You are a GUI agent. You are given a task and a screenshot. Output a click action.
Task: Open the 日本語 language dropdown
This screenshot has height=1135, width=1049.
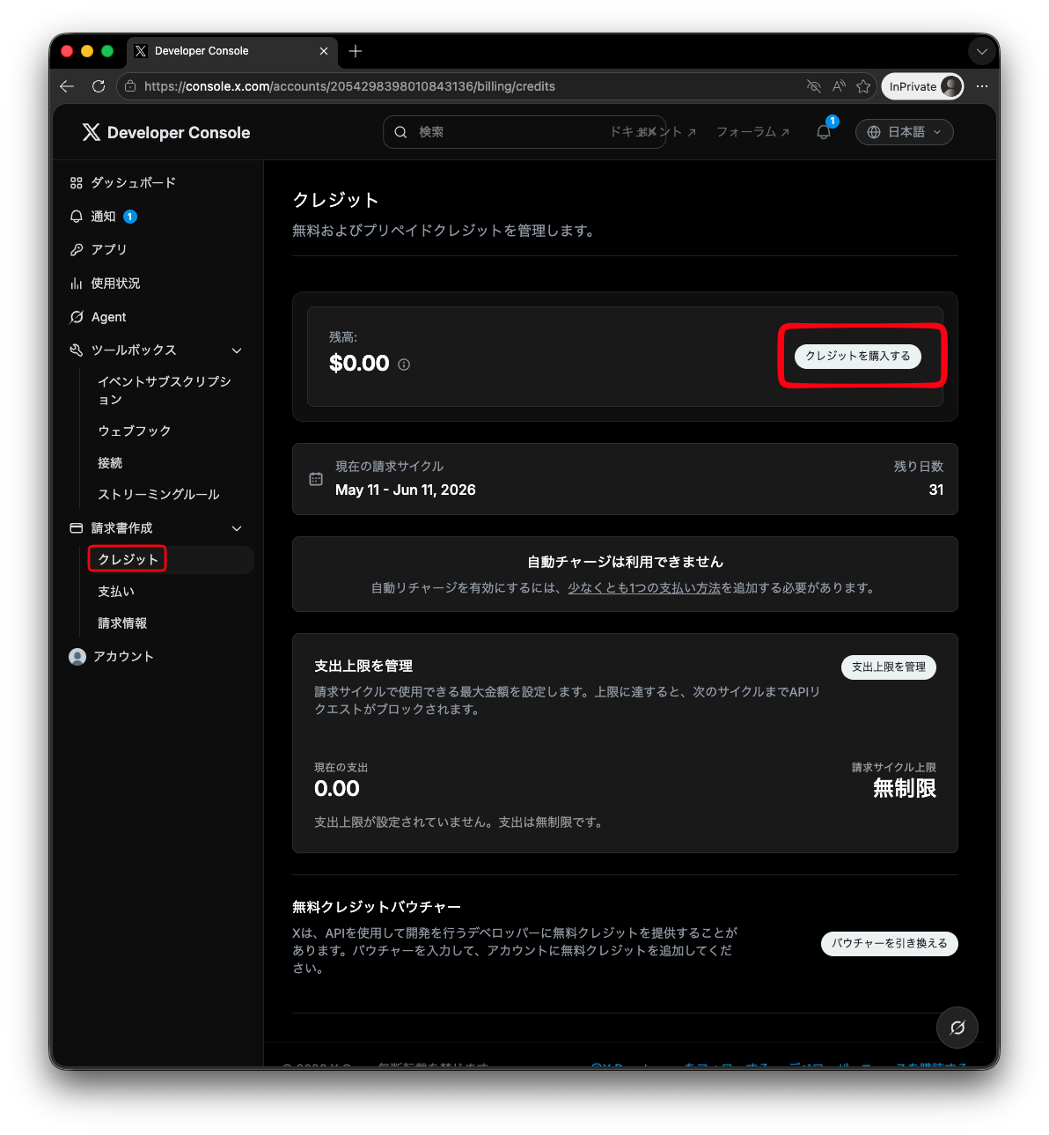click(x=905, y=132)
